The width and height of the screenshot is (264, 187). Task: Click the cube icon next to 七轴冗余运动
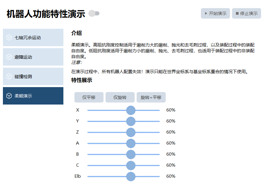click(x=9, y=37)
